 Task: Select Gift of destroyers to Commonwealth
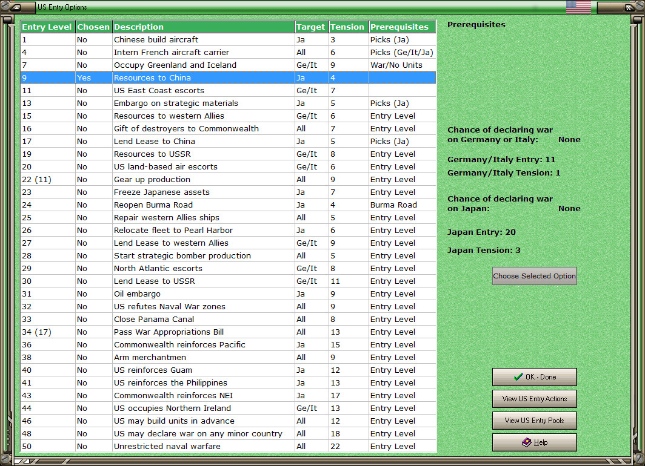pos(229,129)
